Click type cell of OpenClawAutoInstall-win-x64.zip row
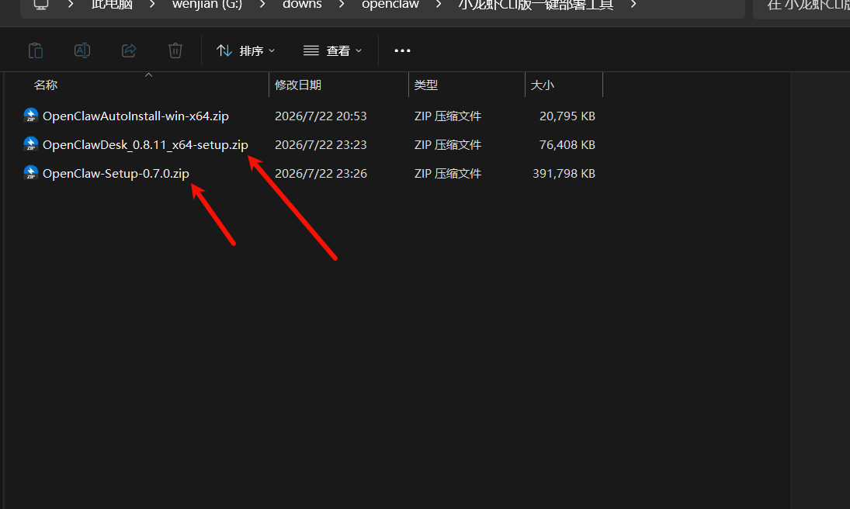850x509 pixels. pyautogui.click(x=448, y=116)
